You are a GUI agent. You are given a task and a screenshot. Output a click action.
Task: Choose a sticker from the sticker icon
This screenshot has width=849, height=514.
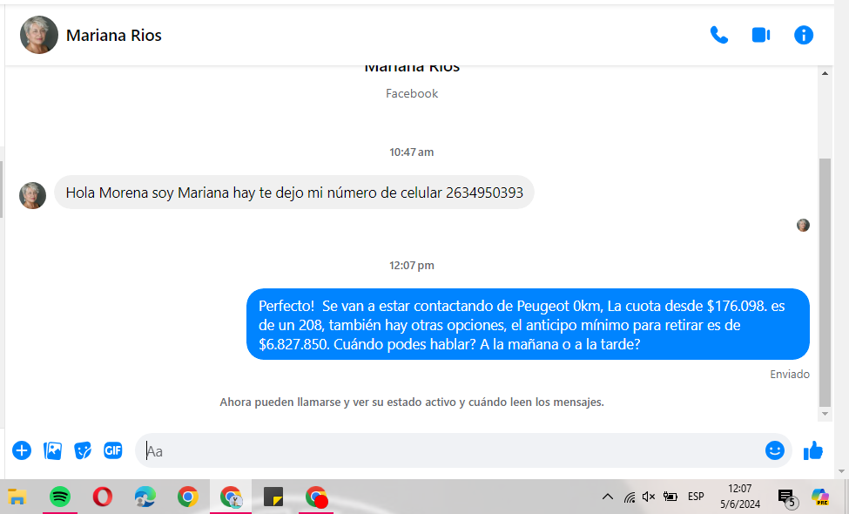[x=83, y=450]
